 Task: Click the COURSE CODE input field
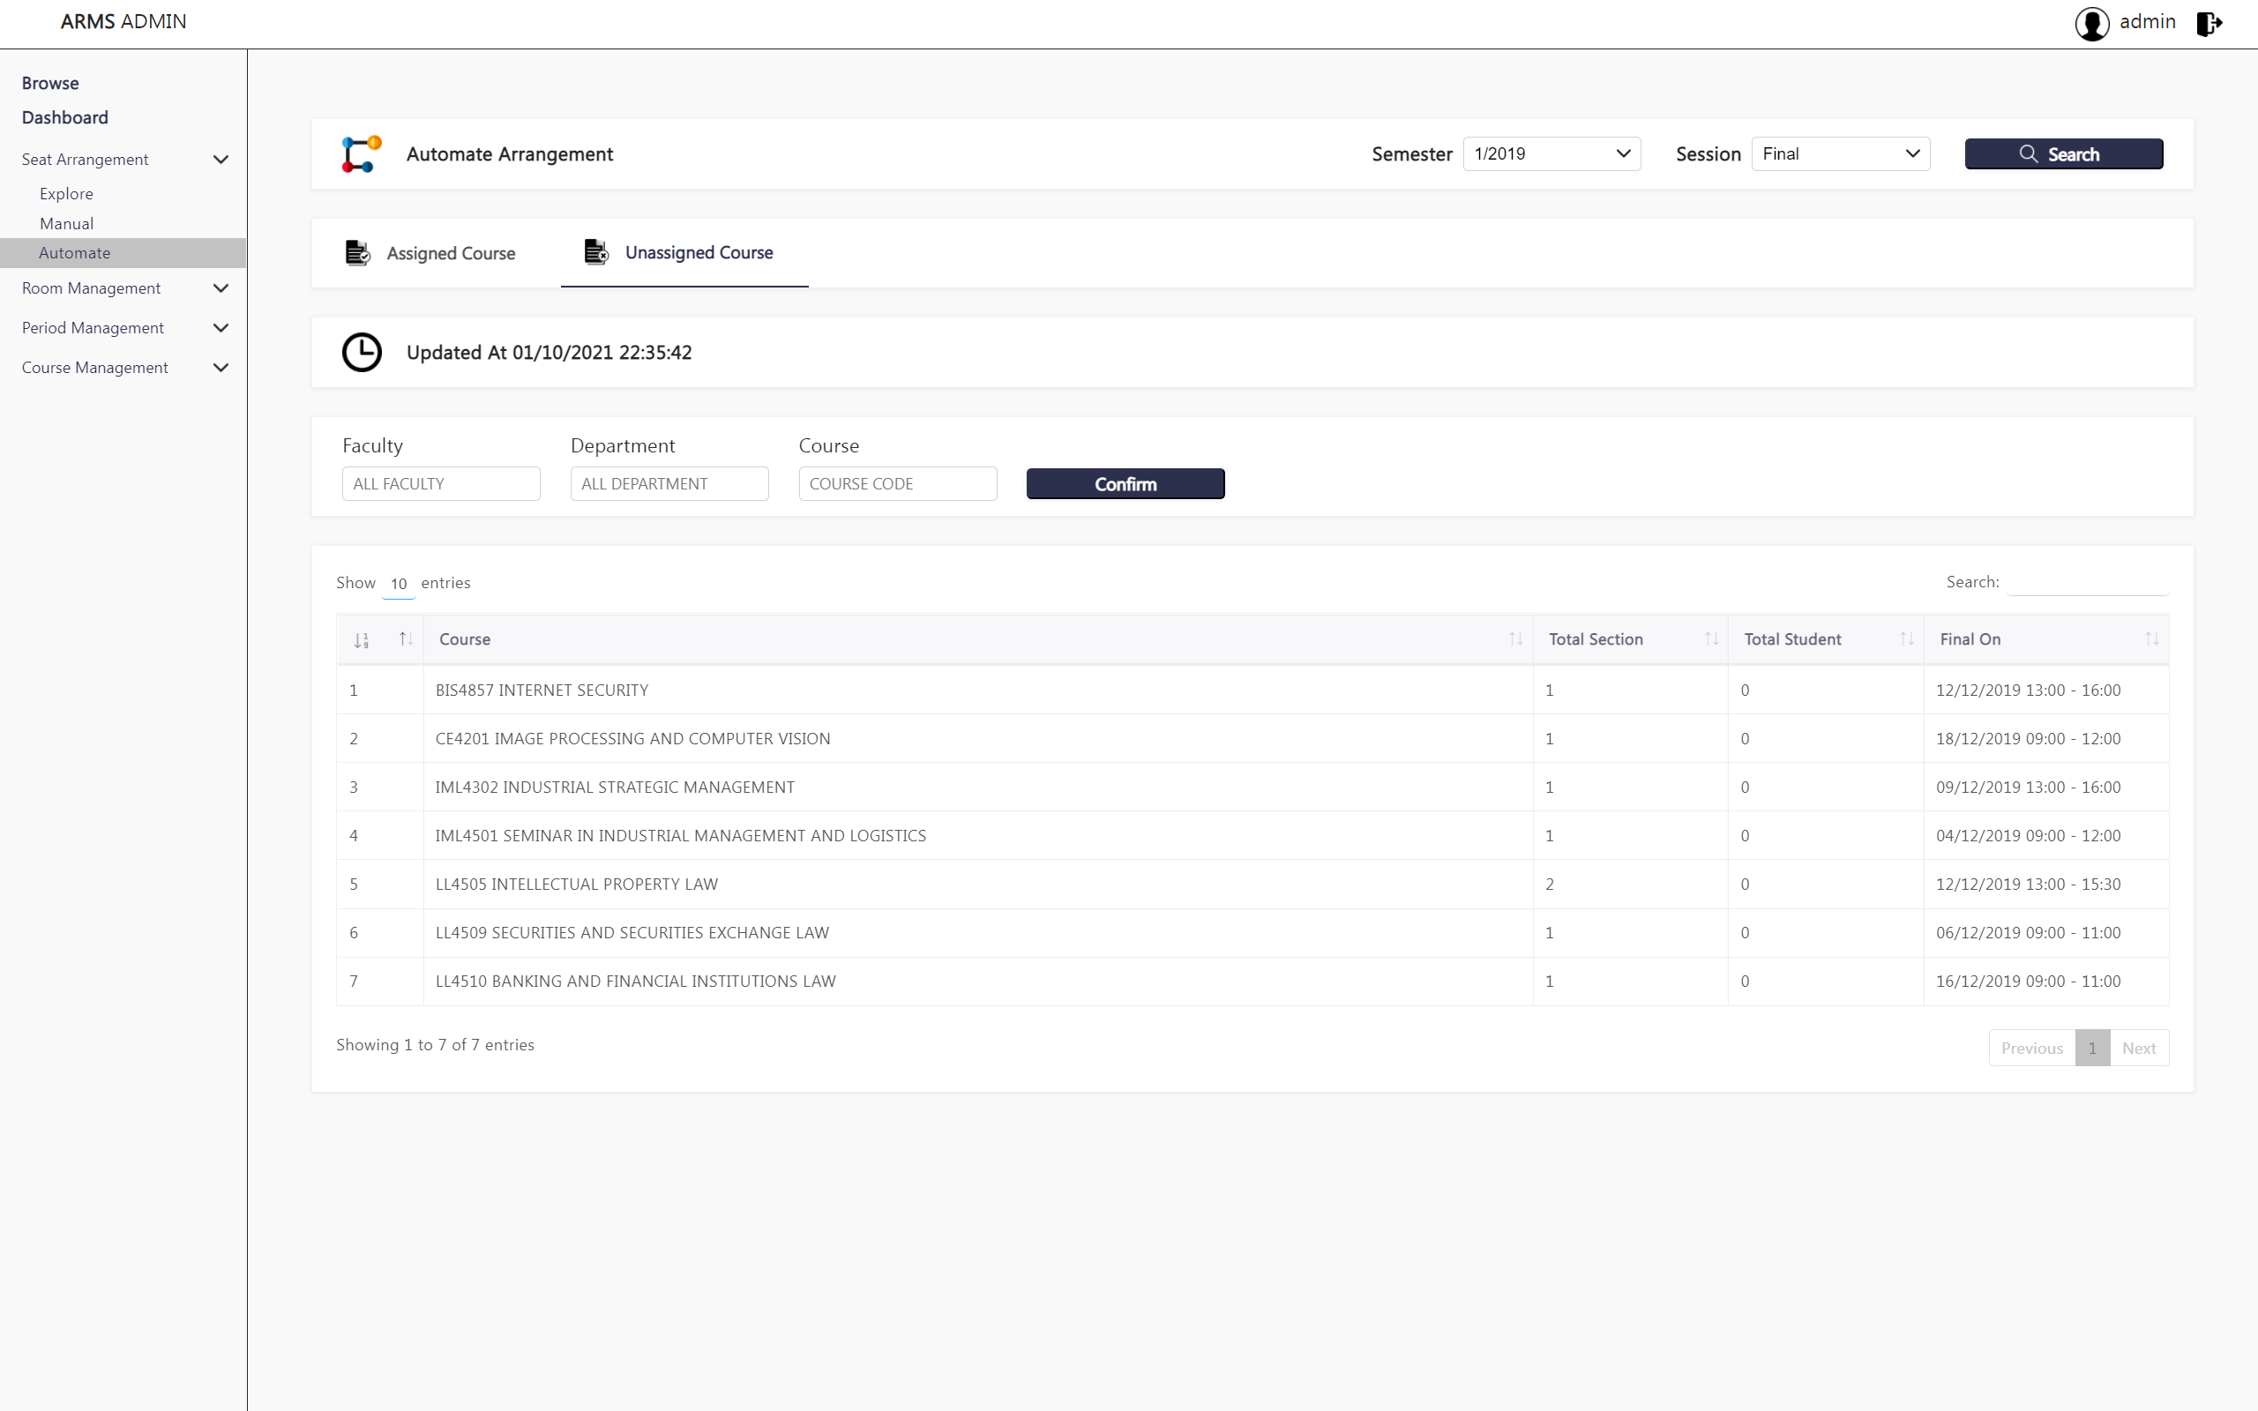(897, 483)
